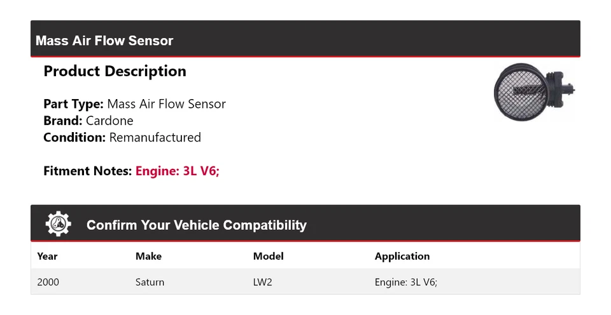Click the Cardone brand name
Screen dimensions: 611x315
pyautogui.click(x=109, y=121)
